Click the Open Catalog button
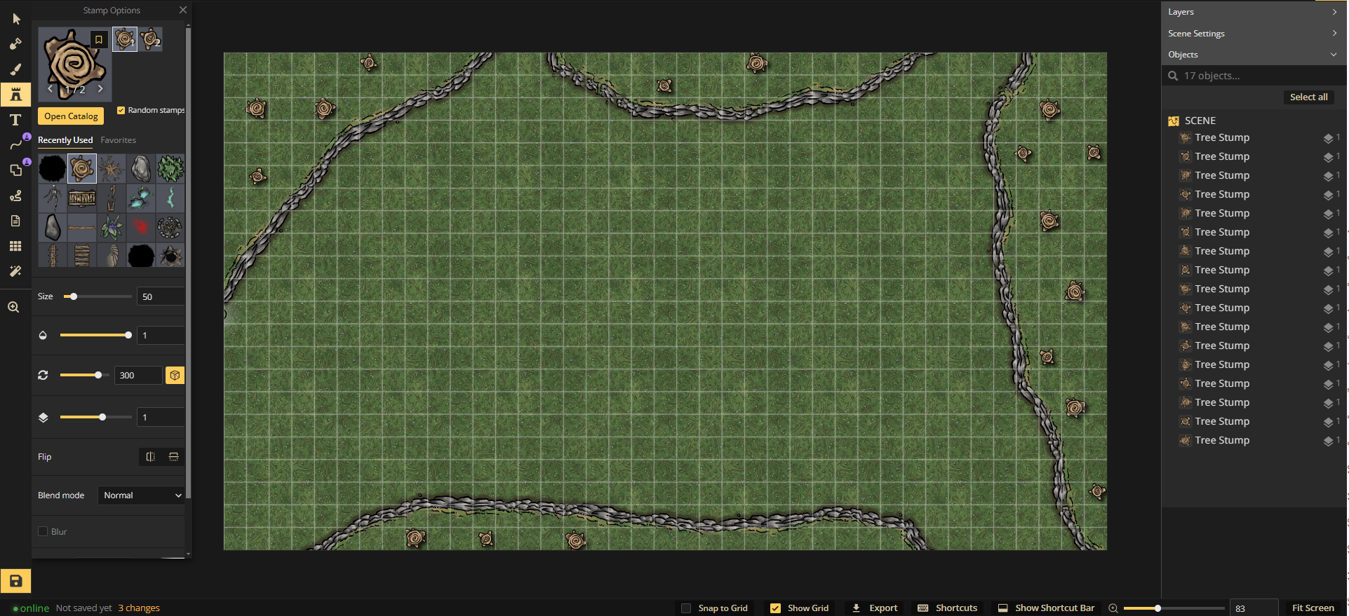This screenshot has height=616, width=1349. tap(71, 116)
